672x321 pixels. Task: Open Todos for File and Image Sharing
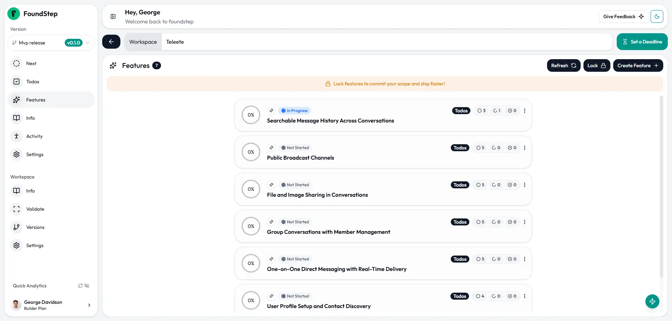click(460, 185)
